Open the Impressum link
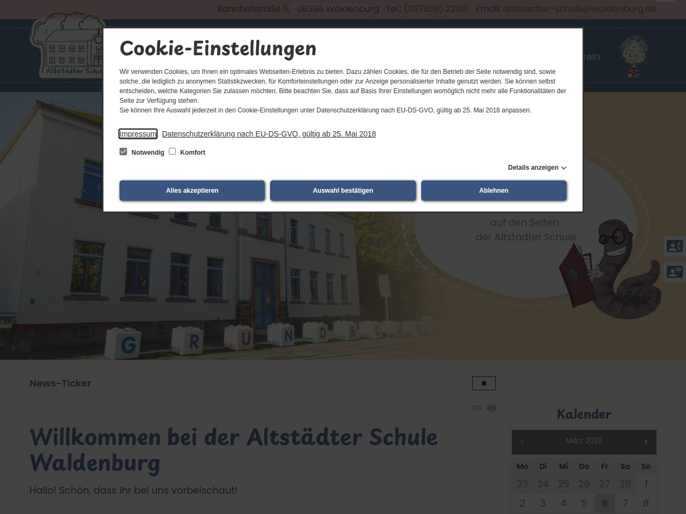 (138, 134)
